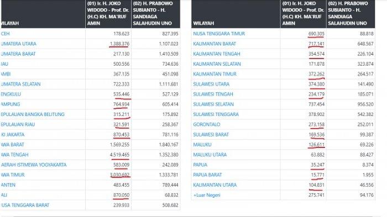
Task: Select the SUMATERA UTARA region link
Action: pyautogui.click(x=18, y=44)
